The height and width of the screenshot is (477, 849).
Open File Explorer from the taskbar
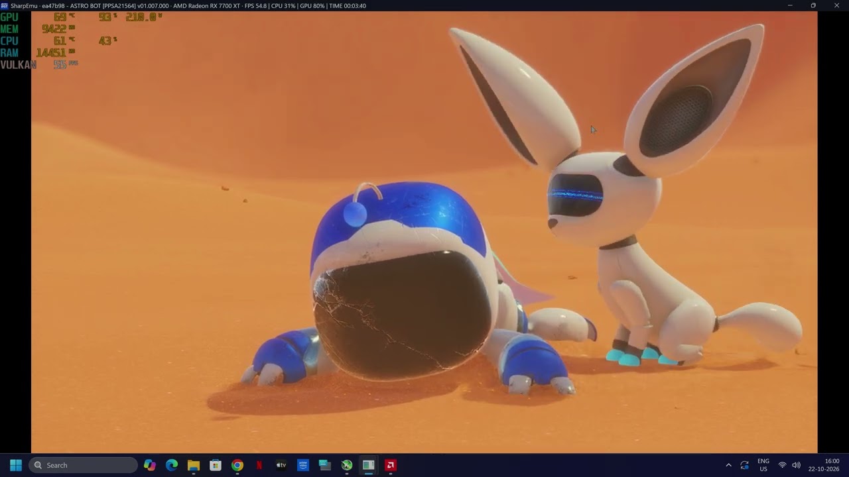pyautogui.click(x=194, y=465)
